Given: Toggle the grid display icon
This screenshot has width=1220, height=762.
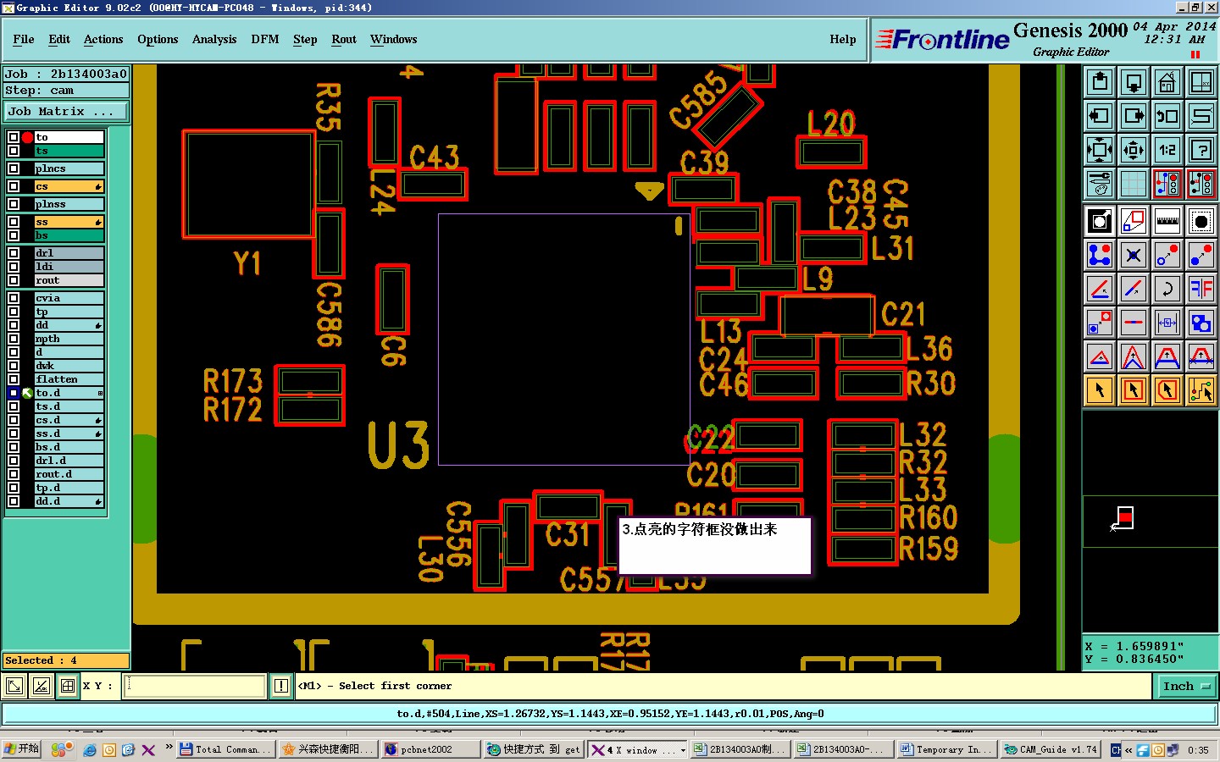Looking at the screenshot, I should coord(1134,184).
